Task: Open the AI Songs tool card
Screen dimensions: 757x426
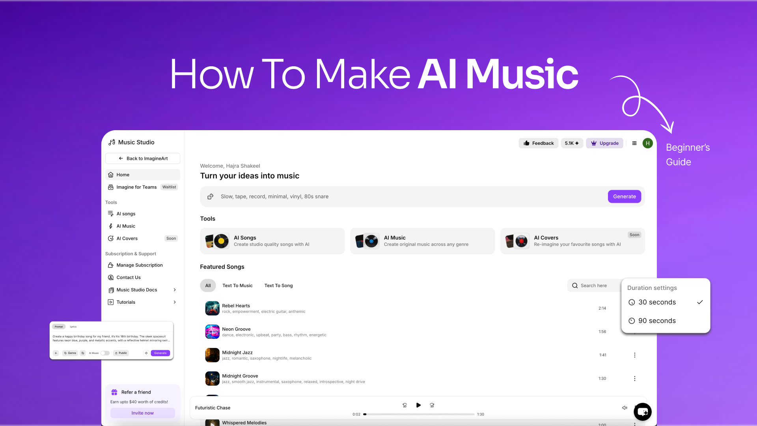Action: pos(272,241)
